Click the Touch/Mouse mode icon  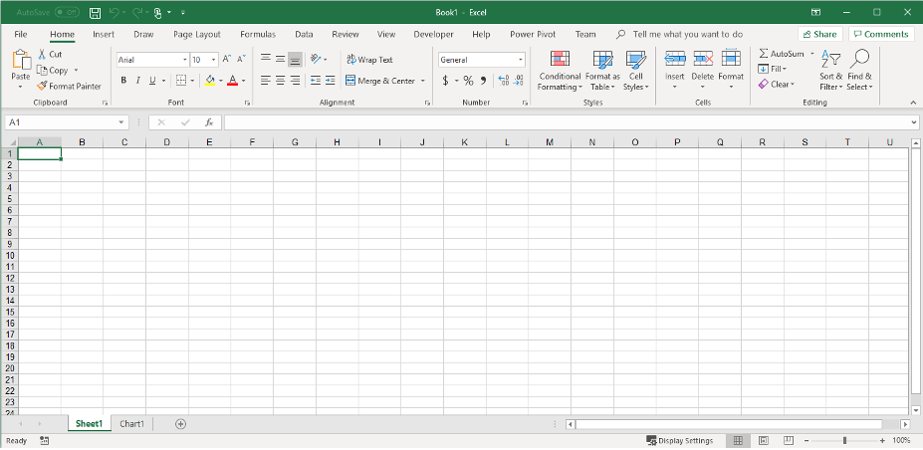tap(157, 12)
